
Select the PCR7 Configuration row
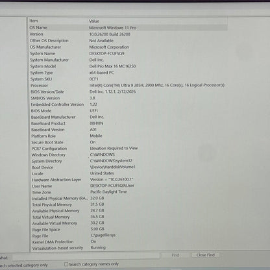(x=128, y=149)
